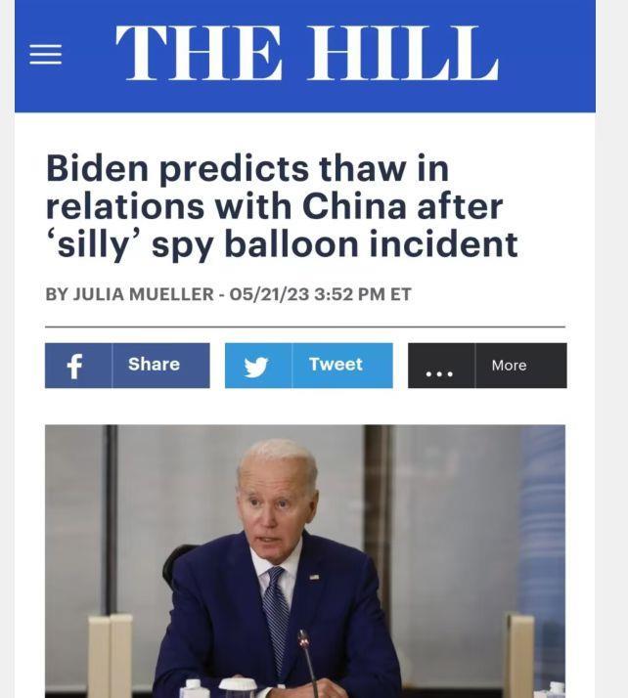Click the Facebook f icon
This screenshot has height=698, width=628.
(74, 366)
